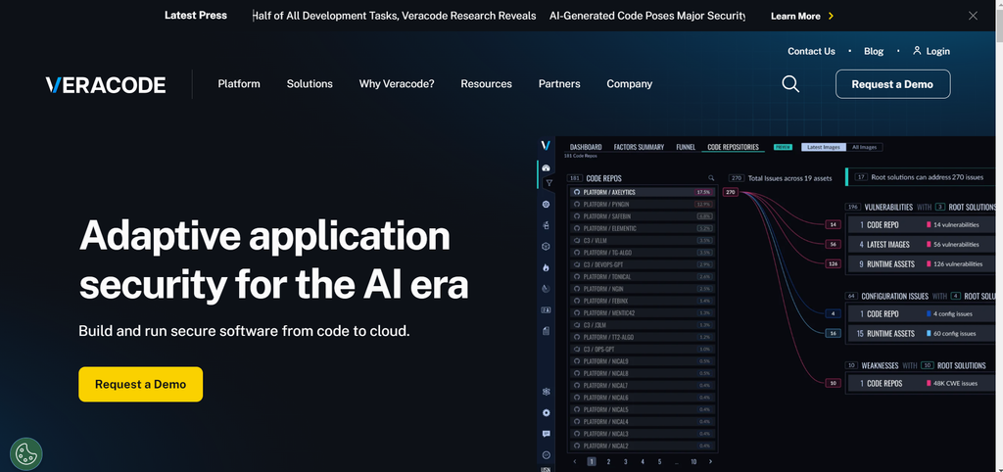1003x472 pixels.
Task: Open the gear settings icon in sidebar
Action: [x=546, y=412]
